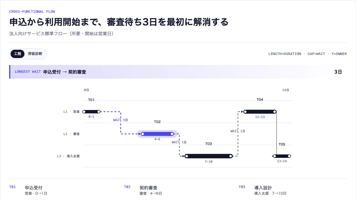Click the WAIT 1日 label between T02 and T03
The height and width of the screenshot is (200, 356).
[179, 142]
